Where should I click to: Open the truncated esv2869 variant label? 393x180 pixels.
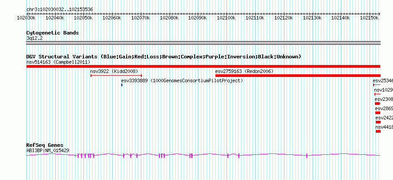click(384, 108)
